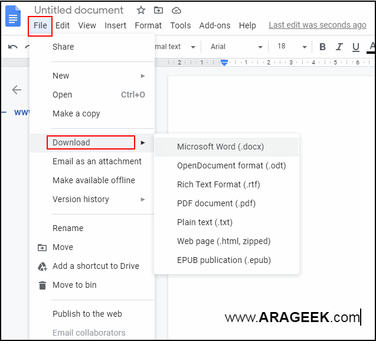
Task: Download as Rich Text Format (.rtf)
Action: (227, 184)
